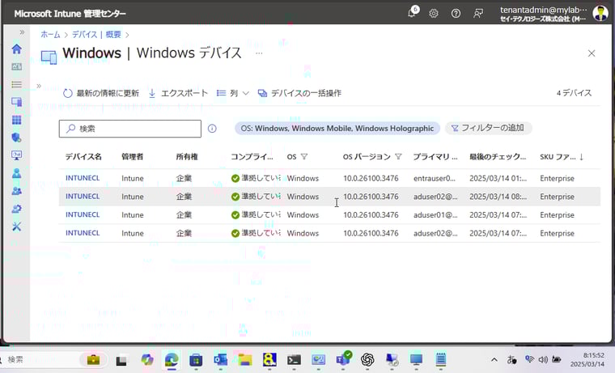
Task: Go to ホーム breadcrumb link
Action: tap(51, 35)
